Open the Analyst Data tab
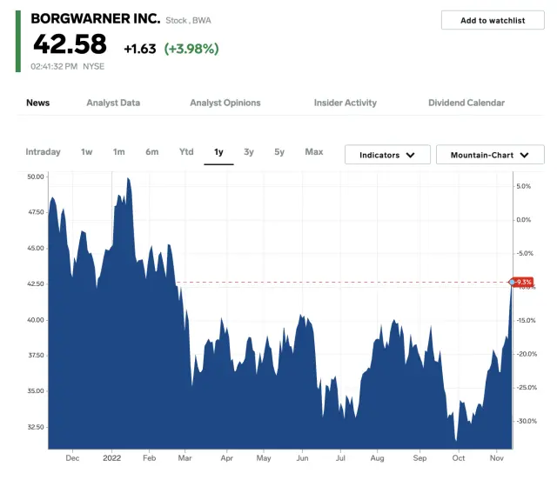Screen dimensions: 557x480 (113, 103)
